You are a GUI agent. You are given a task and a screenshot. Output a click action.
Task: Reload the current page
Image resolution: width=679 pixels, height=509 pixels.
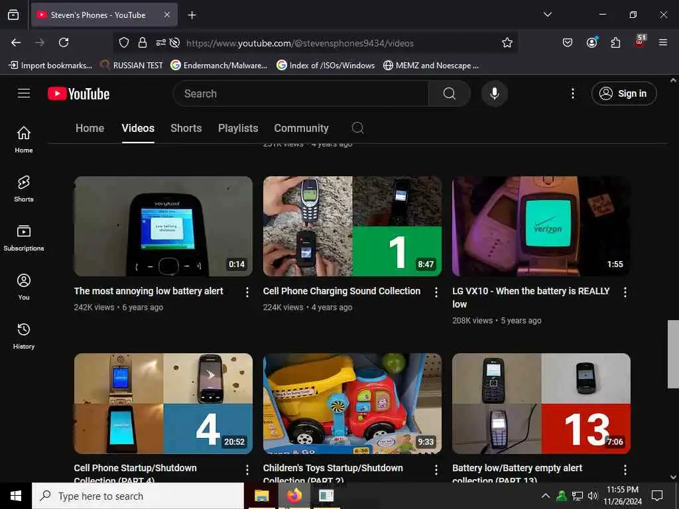click(x=64, y=42)
